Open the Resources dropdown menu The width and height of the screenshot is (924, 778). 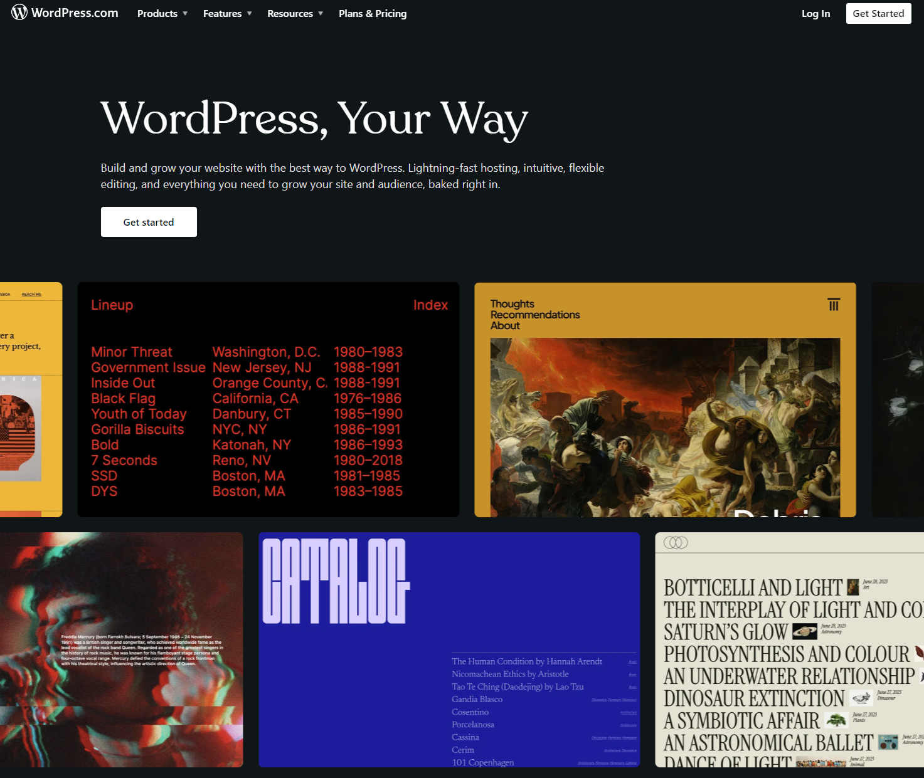(x=295, y=13)
